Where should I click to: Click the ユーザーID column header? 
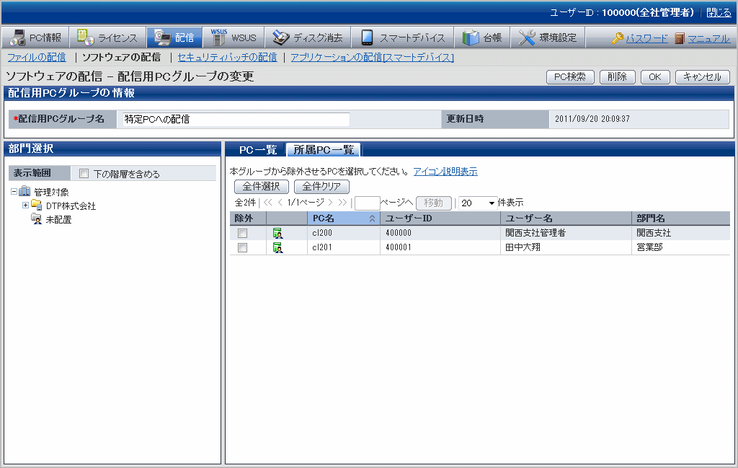click(x=440, y=218)
